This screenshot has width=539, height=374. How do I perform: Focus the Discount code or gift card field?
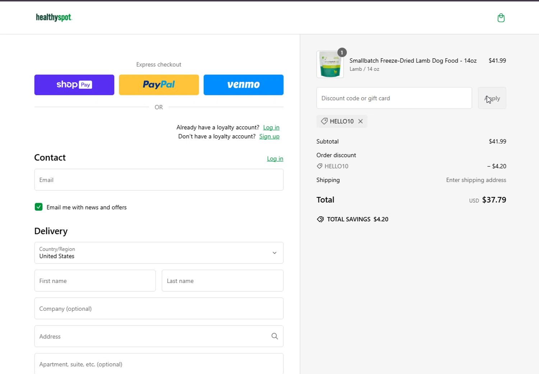(x=394, y=98)
